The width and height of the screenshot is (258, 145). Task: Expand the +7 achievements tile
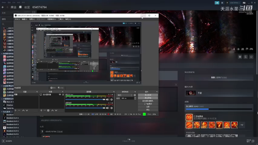242,125
